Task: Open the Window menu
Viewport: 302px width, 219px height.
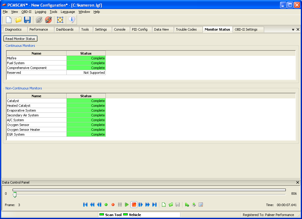Action: pos(84,12)
